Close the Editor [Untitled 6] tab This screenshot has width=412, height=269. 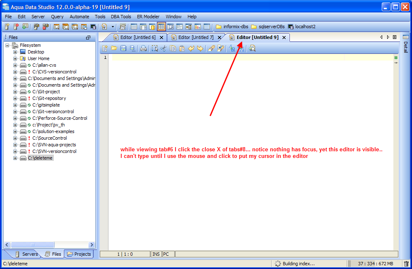[161, 38]
